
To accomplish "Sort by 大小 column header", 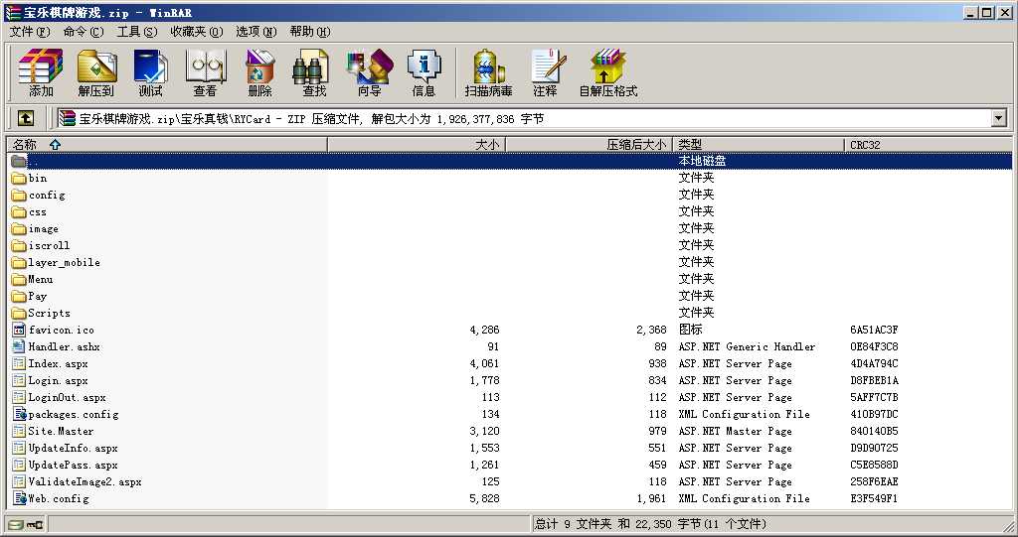I will [x=417, y=144].
